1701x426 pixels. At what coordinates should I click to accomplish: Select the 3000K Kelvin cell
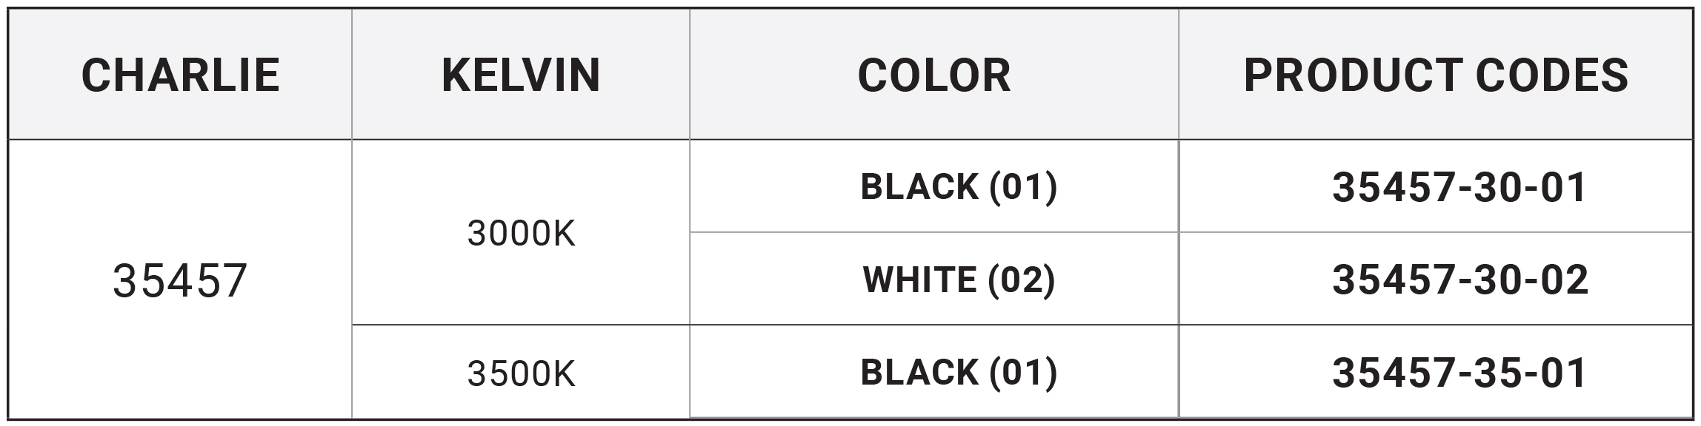(x=521, y=234)
